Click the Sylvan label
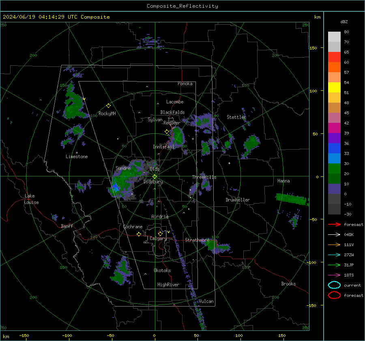Screen dimensions: 365x341 point(155,120)
